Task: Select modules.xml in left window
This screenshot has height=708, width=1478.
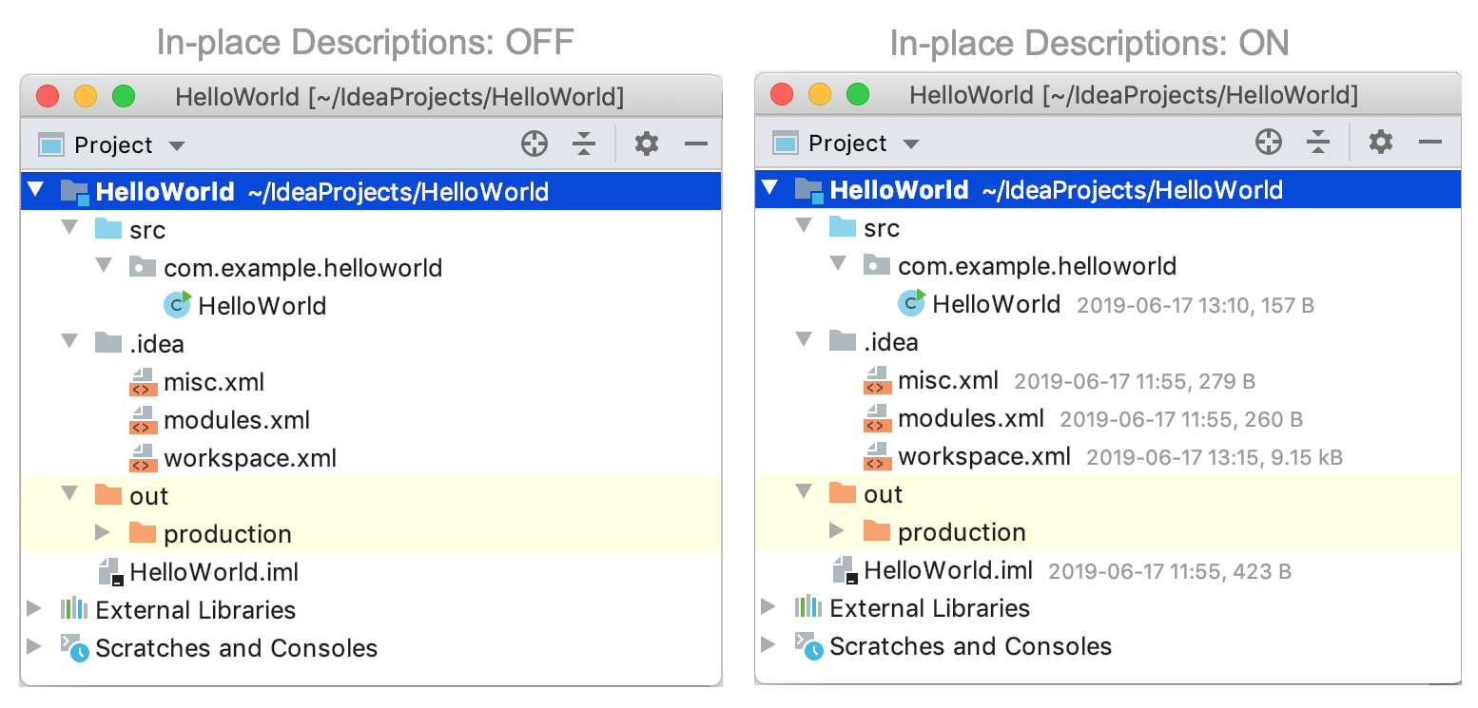Action: (x=237, y=420)
